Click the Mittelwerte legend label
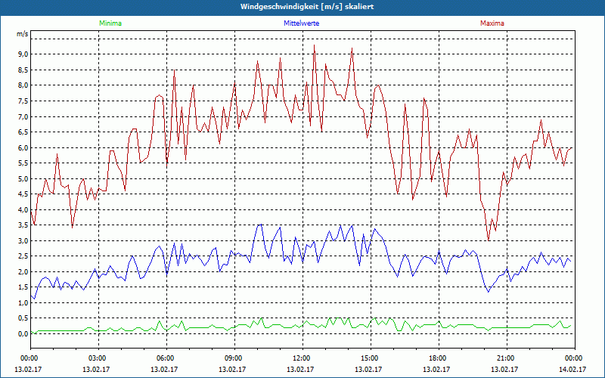Screen dimensions: 605x378 click(301, 23)
